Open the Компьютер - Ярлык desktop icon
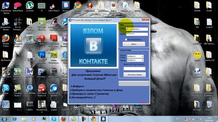Screen dimensions: 218x122 pos(6,7)
